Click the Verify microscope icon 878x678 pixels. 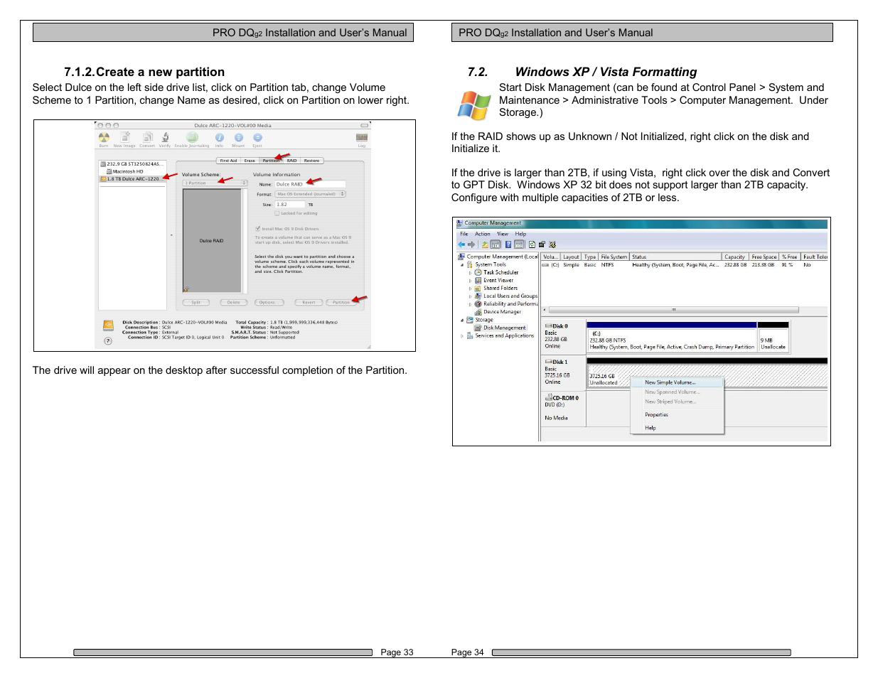point(165,137)
